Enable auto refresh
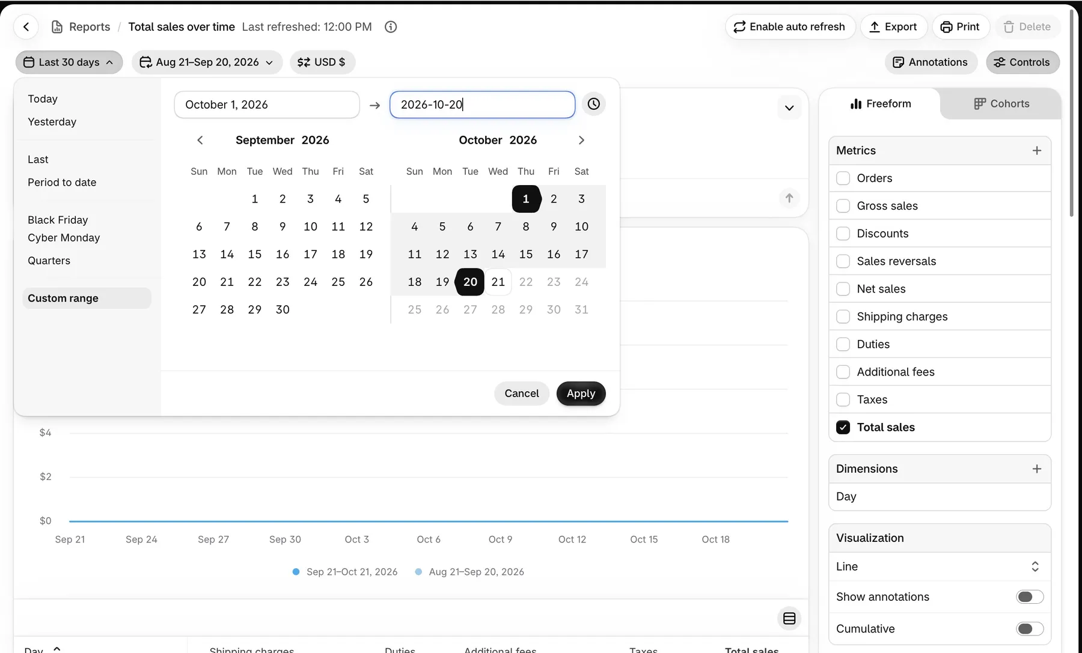Screen dimensions: 1082x653 pyautogui.click(x=790, y=27)
